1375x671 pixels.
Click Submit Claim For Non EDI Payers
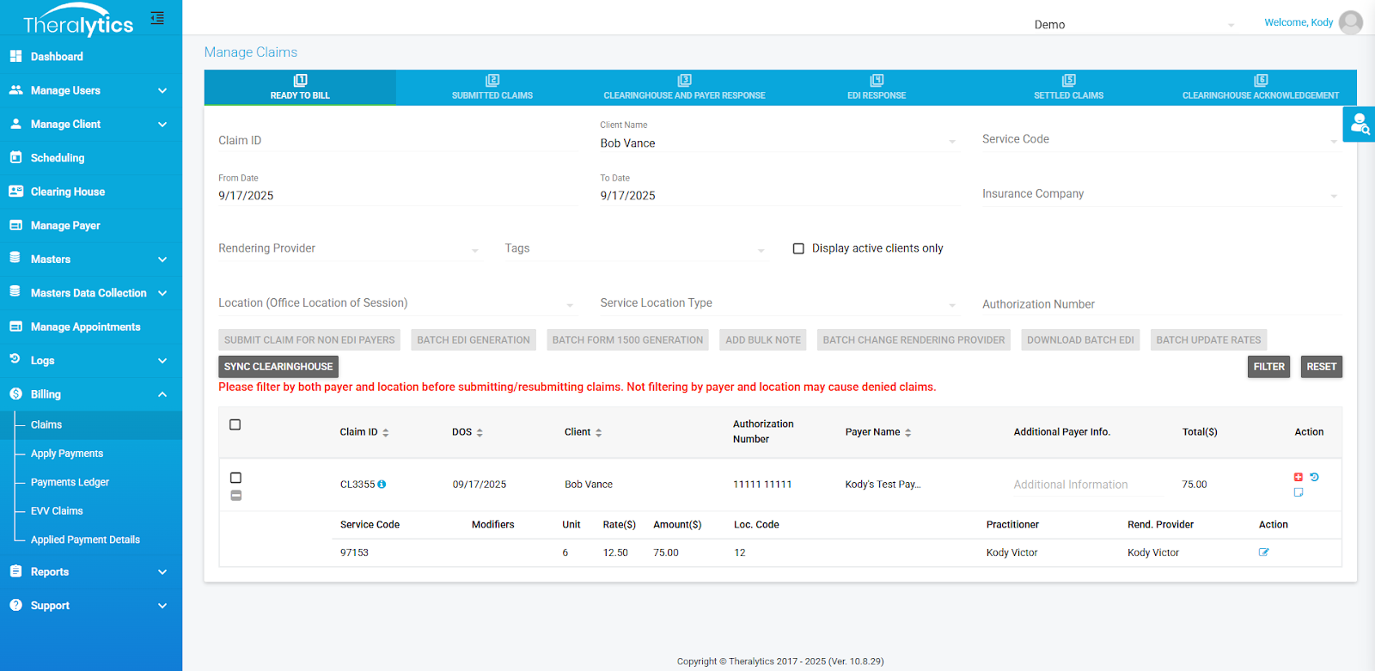(x=309, y=340)
